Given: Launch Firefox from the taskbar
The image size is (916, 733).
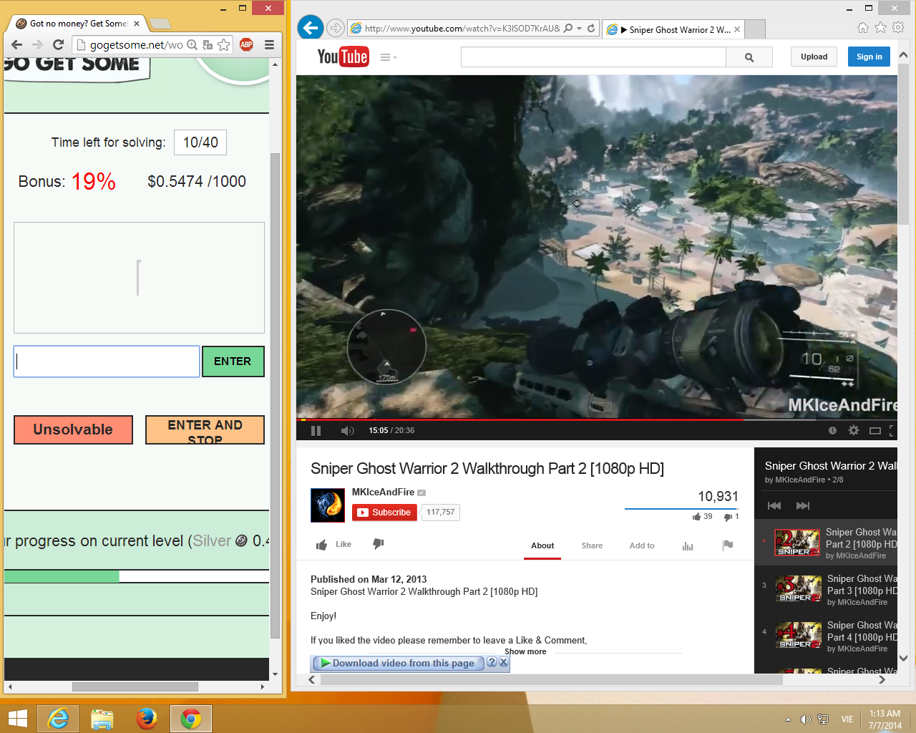Looking at the screenshot, I should 147,718.
